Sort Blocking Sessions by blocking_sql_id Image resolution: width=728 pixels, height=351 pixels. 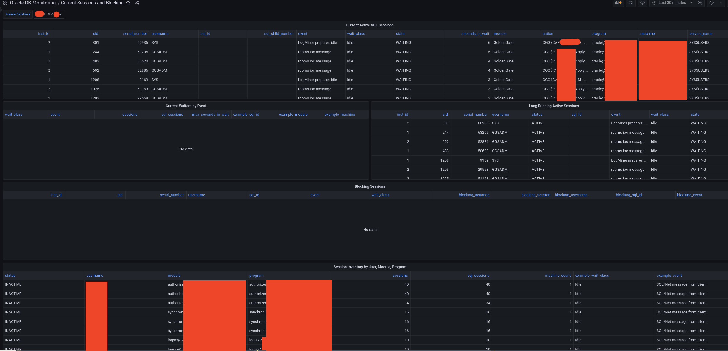click(629, 195)
